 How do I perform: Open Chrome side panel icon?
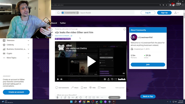click(x=170, y=5)
